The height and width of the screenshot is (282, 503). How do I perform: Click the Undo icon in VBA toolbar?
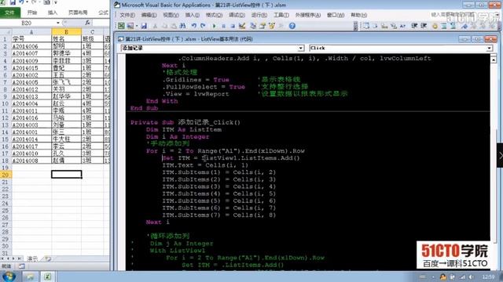pos(194,26)
